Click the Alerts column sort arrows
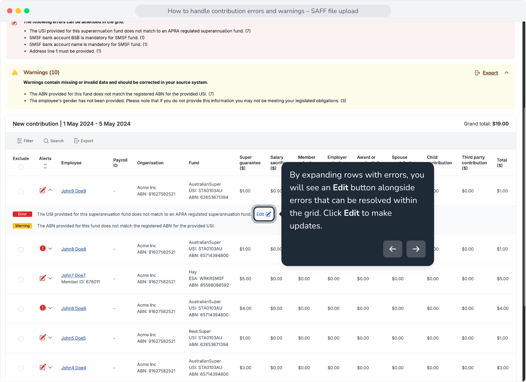The width and height of the screenshot is (526, 382). click(x=45, y=166)
